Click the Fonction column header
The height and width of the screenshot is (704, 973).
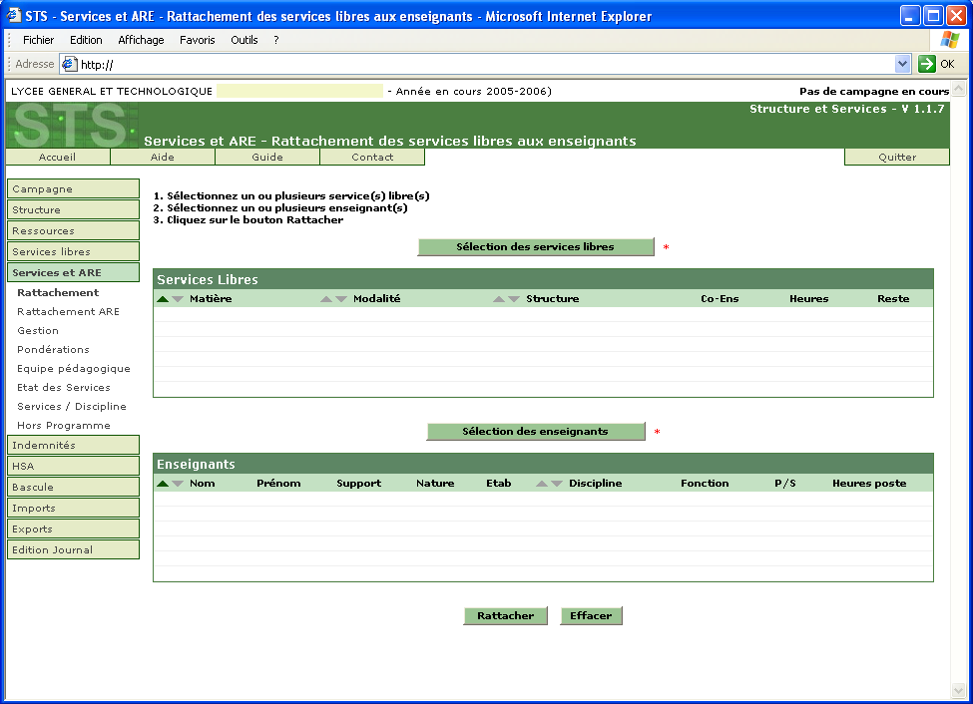(705, 484)
